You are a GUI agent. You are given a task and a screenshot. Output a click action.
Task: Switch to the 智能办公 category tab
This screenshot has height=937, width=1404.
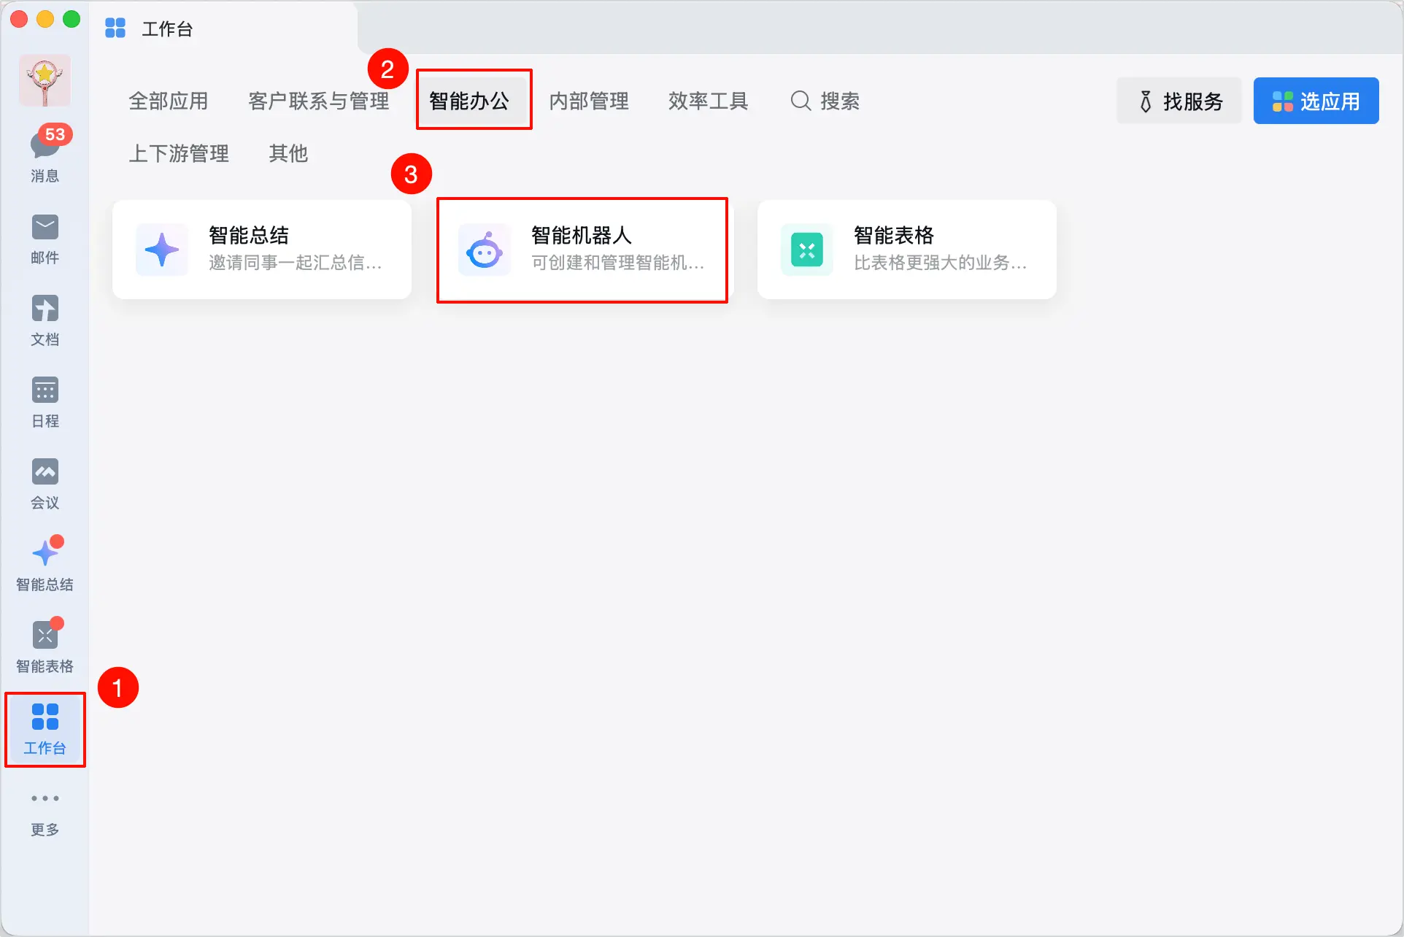tap(474, 100)
